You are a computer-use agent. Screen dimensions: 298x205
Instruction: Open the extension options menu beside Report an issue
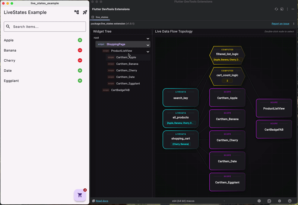[x=294, y=24]
